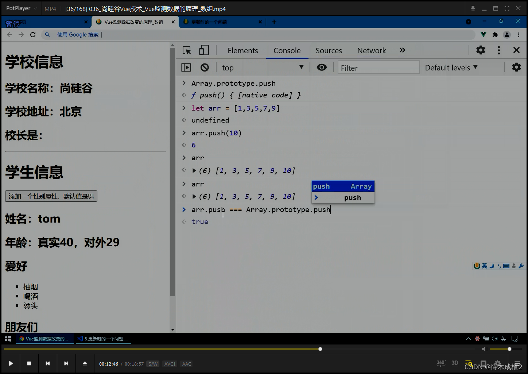Open the top JavaScript context dropdown
The width and height of the screenshot is (528, 374).
coord(263,68)
